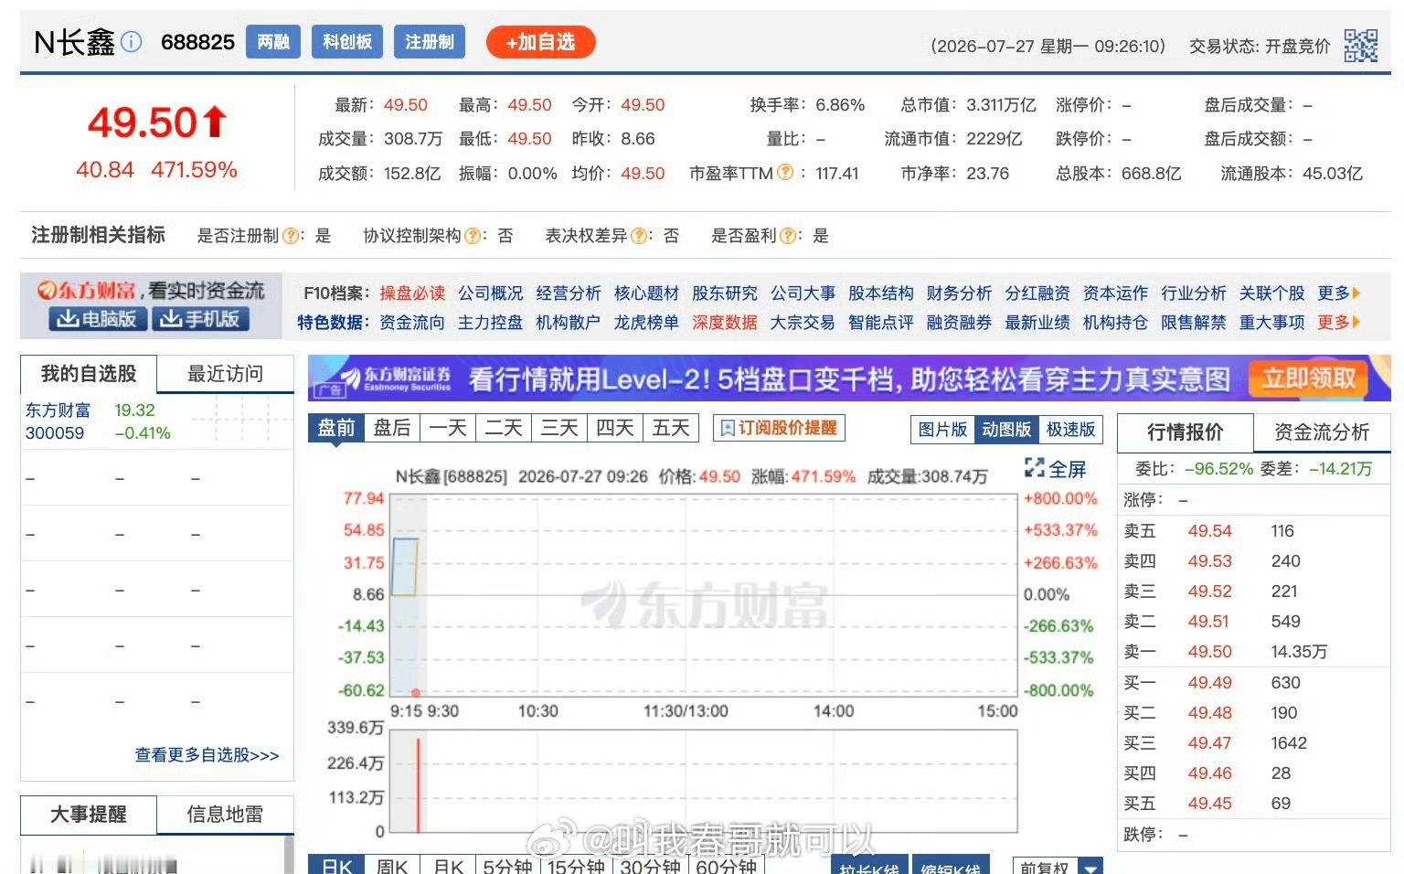Open 融资融券 link
This screenshot has height=874, width=1404.
(x=959, y=323)
